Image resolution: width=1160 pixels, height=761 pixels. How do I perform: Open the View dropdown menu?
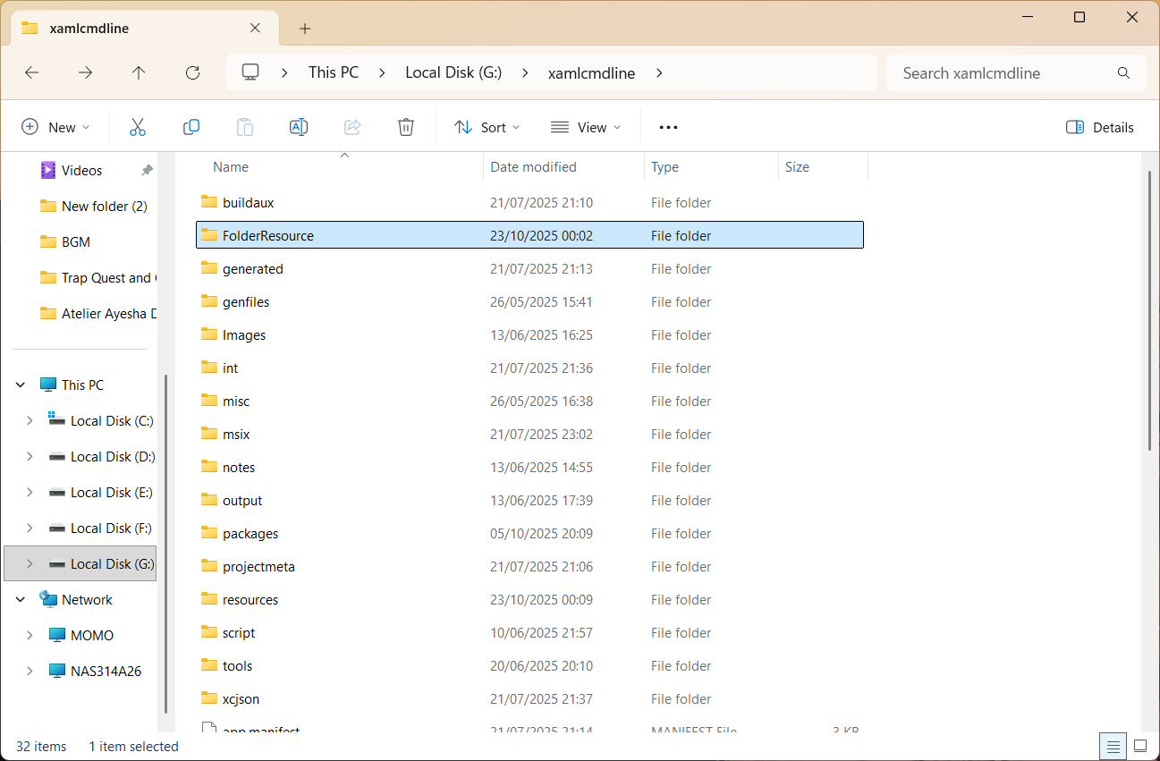point(586,127)
